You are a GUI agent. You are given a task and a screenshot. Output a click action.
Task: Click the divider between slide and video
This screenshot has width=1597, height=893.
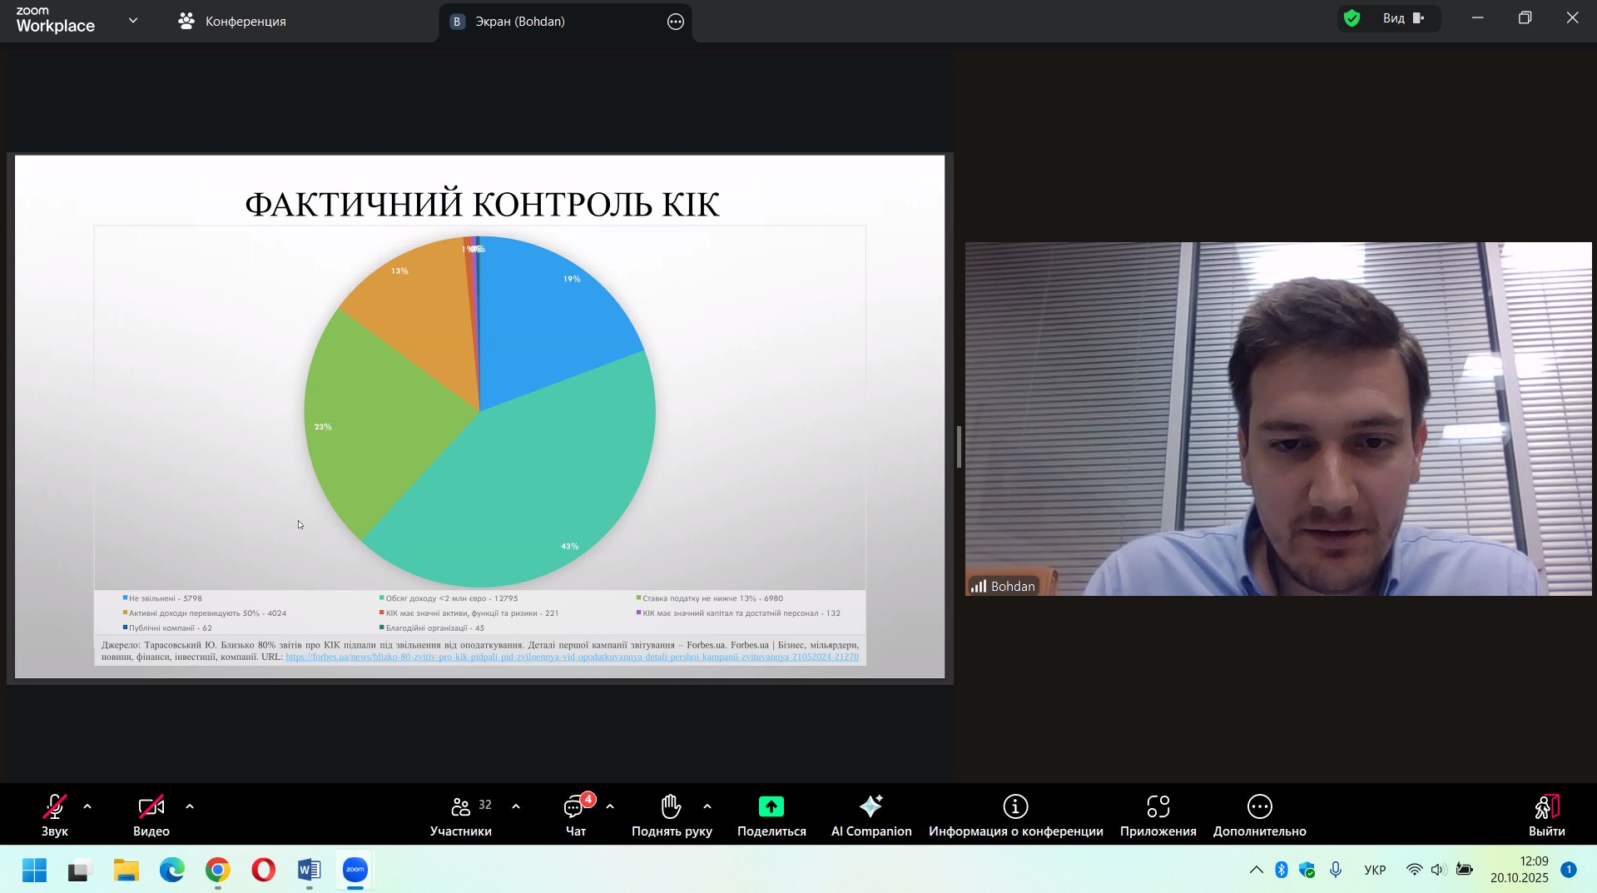click(959, 447)
